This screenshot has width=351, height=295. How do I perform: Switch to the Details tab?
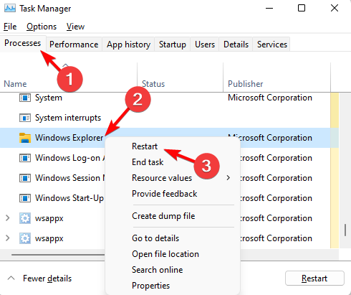pyautogui.click(x=236, y=45)
